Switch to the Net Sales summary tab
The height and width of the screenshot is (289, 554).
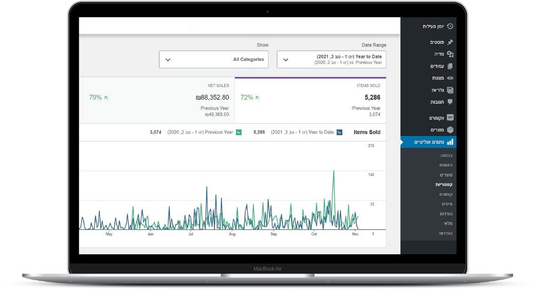(159, 100)
